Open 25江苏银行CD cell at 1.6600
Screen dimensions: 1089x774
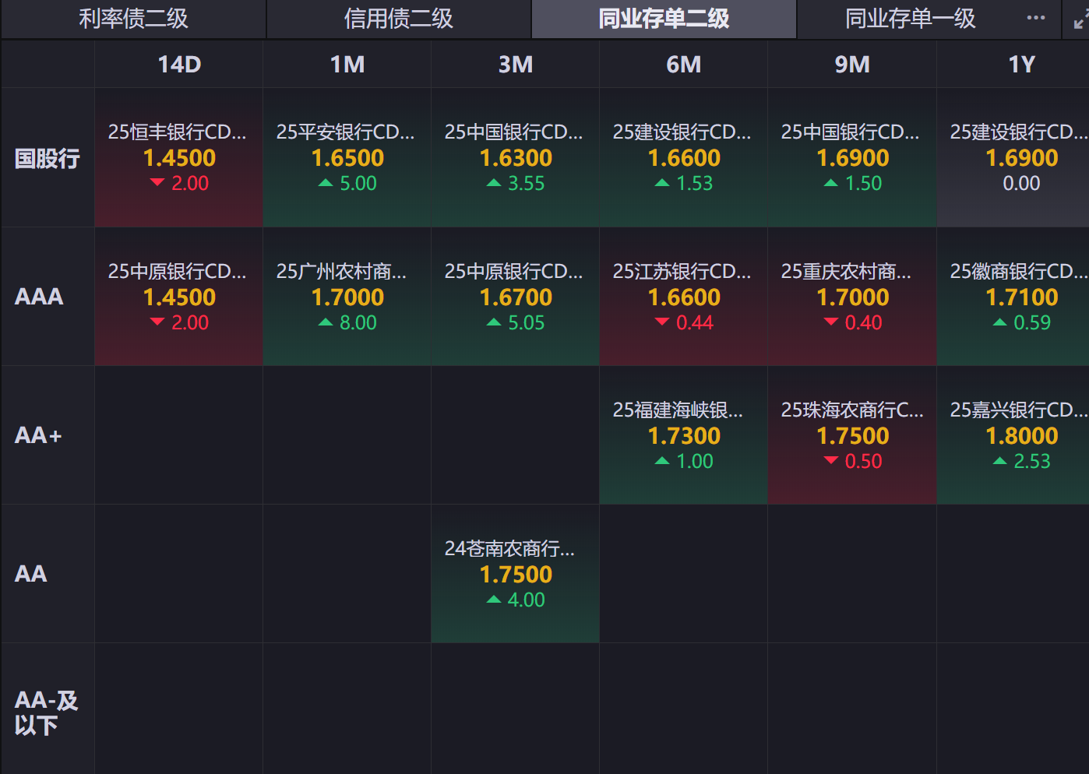coord(684,297)
